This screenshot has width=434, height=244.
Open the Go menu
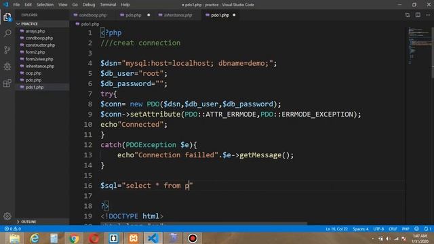pos(75,5)
